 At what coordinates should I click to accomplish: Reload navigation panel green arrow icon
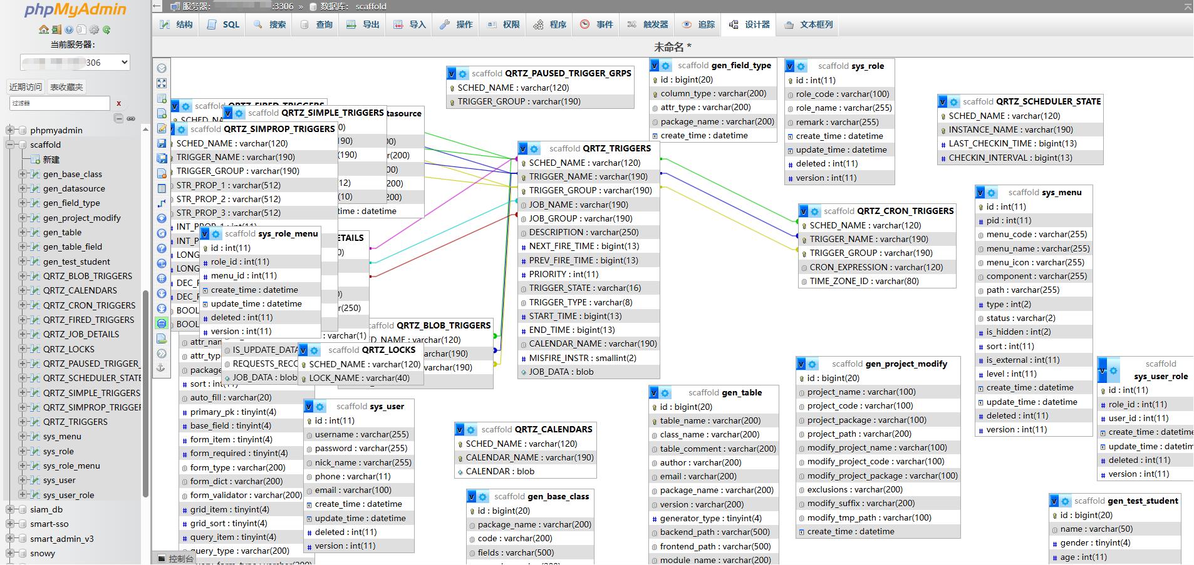coord(106,29)
